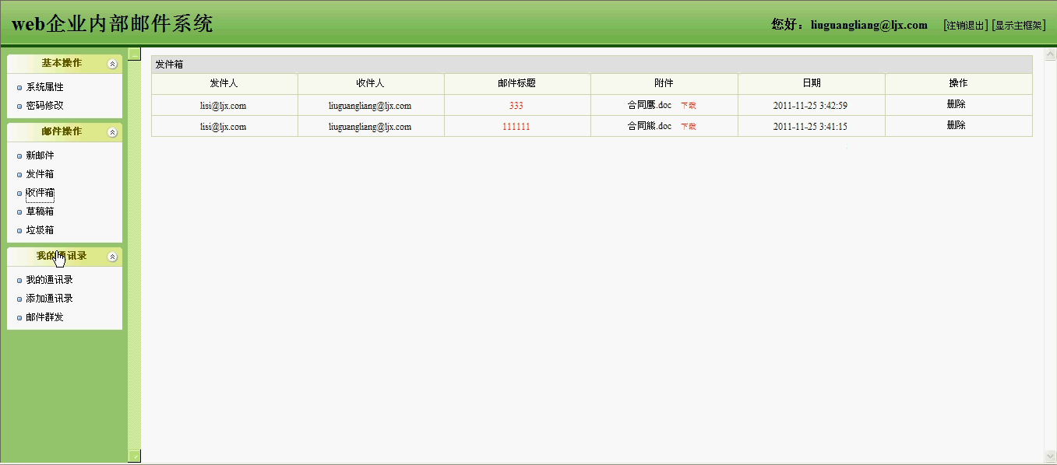
Task: Open 邮件群发 page
Action: coord(44,317)
